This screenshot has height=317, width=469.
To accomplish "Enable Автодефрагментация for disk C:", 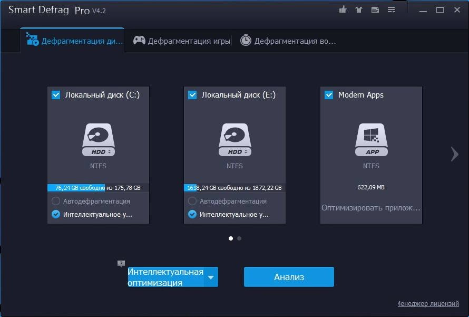I will (56, 201).
